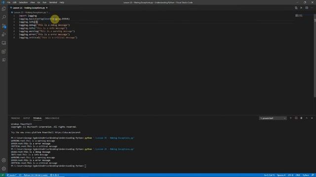Viewport: 316px width, 177px height.
Task: Split the terminal pane
Action: coord(296,118)
